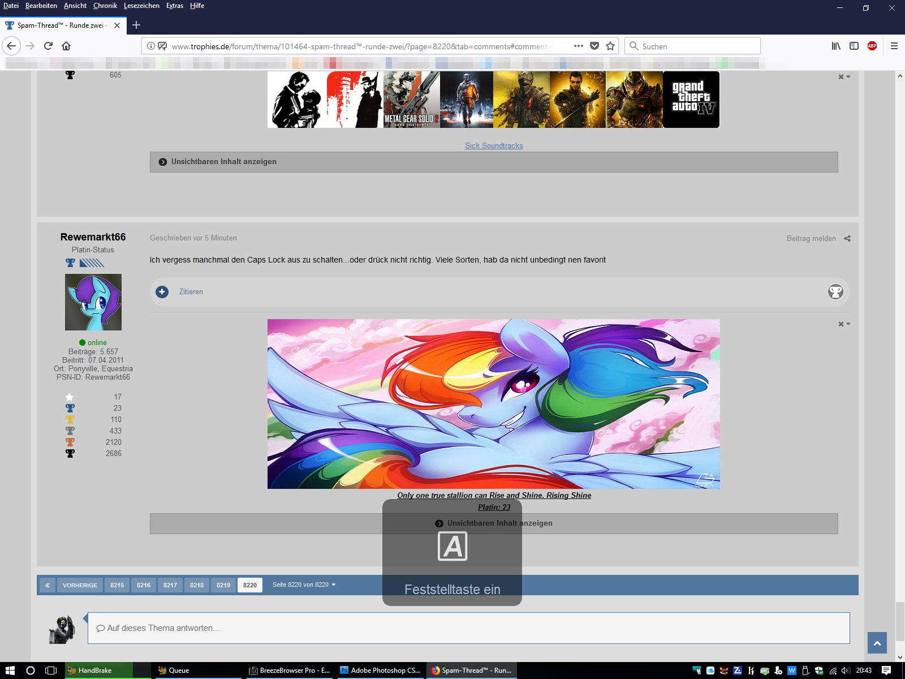Bookmark this page with the star icon
The height and width of the screenshot is (679, 905).
click(610, 46)
